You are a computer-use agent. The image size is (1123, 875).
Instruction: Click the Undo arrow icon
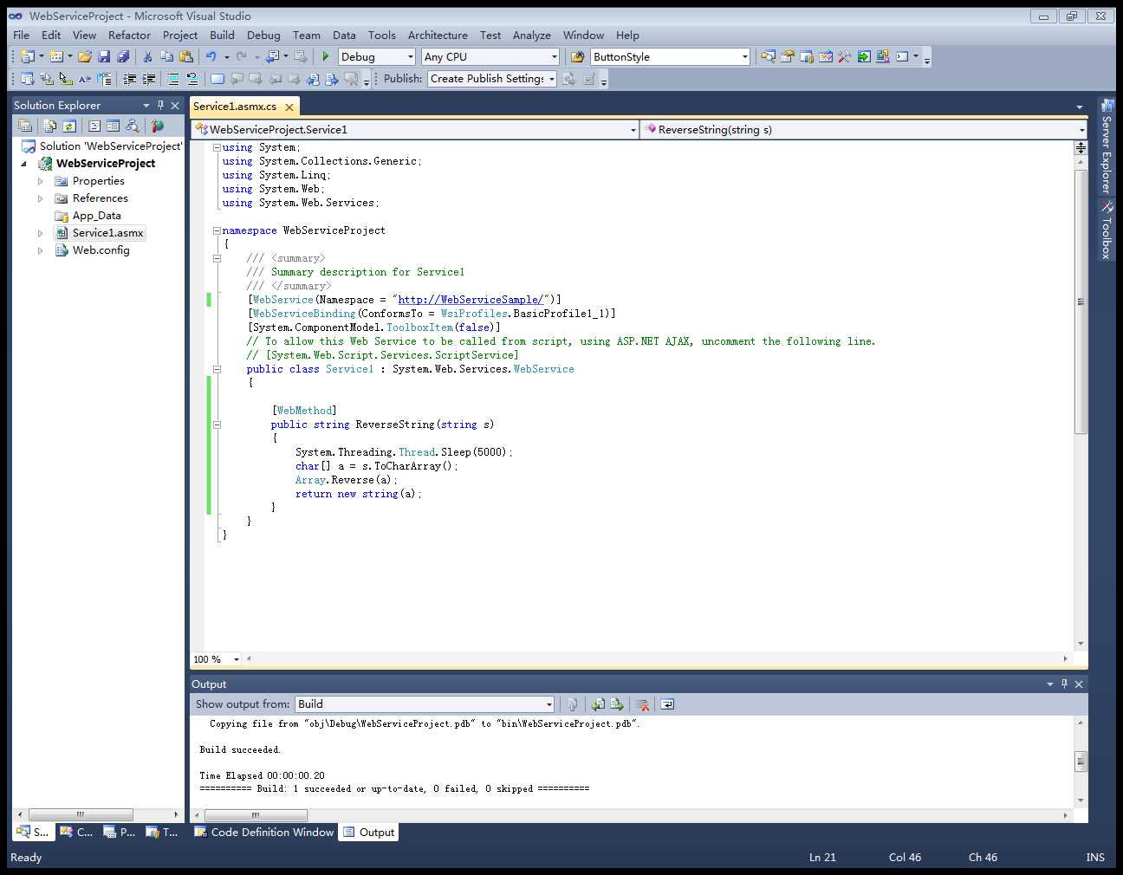point(211,56)
